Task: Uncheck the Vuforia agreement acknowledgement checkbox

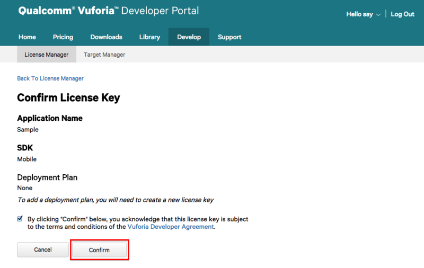Action: click(x=20, y=219)
